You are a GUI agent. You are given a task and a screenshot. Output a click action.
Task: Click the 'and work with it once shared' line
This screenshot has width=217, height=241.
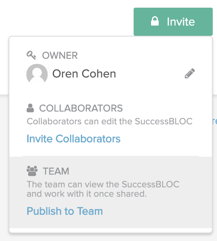point(87,194)
